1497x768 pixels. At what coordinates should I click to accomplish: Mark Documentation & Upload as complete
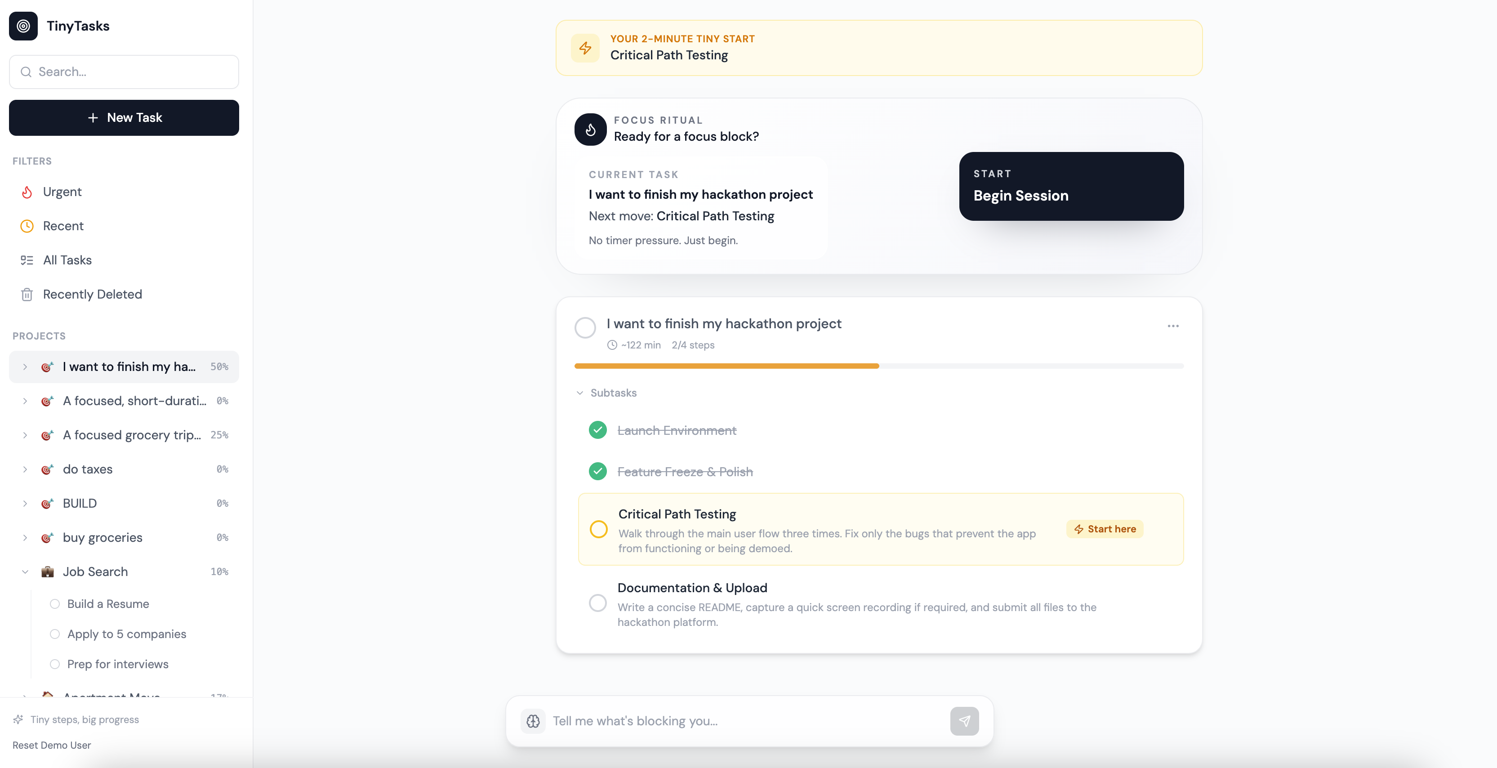pos(598,603)
